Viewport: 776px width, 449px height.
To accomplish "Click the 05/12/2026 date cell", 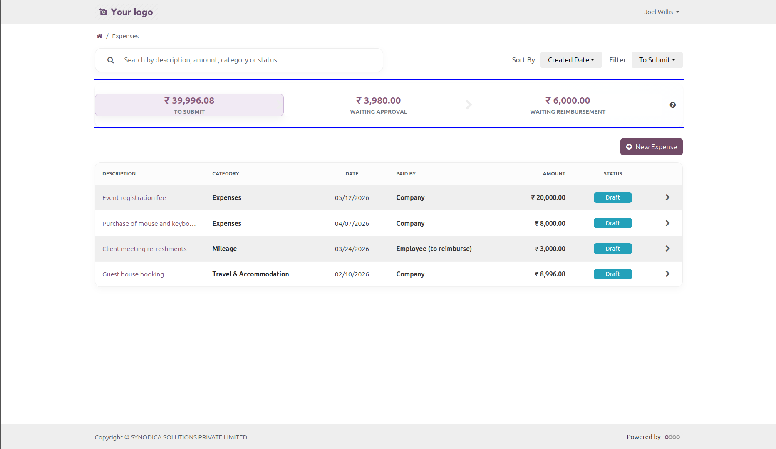I will [352, 198].
